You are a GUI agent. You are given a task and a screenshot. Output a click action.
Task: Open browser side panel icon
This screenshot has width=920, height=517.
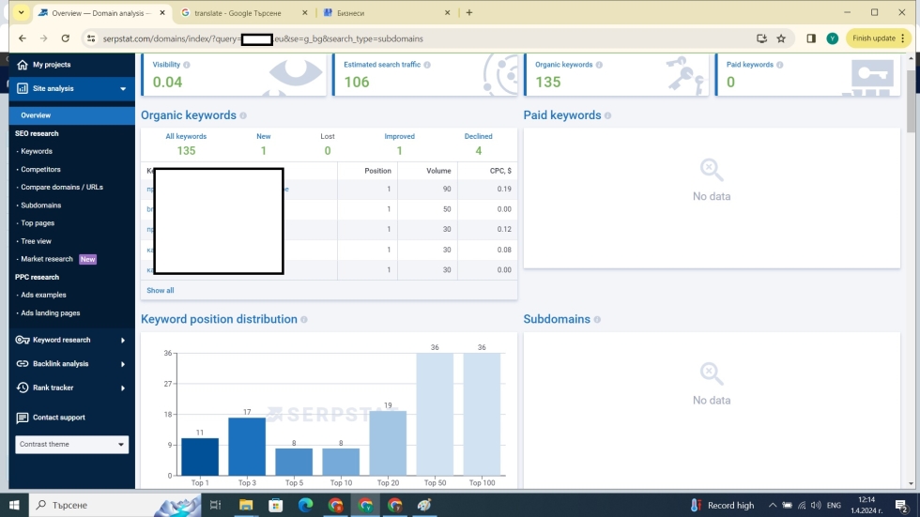tap(811, 38)
